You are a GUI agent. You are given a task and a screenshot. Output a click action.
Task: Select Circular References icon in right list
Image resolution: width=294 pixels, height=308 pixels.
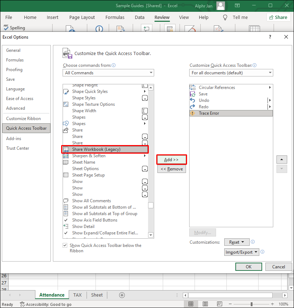(x=192, y=88)
